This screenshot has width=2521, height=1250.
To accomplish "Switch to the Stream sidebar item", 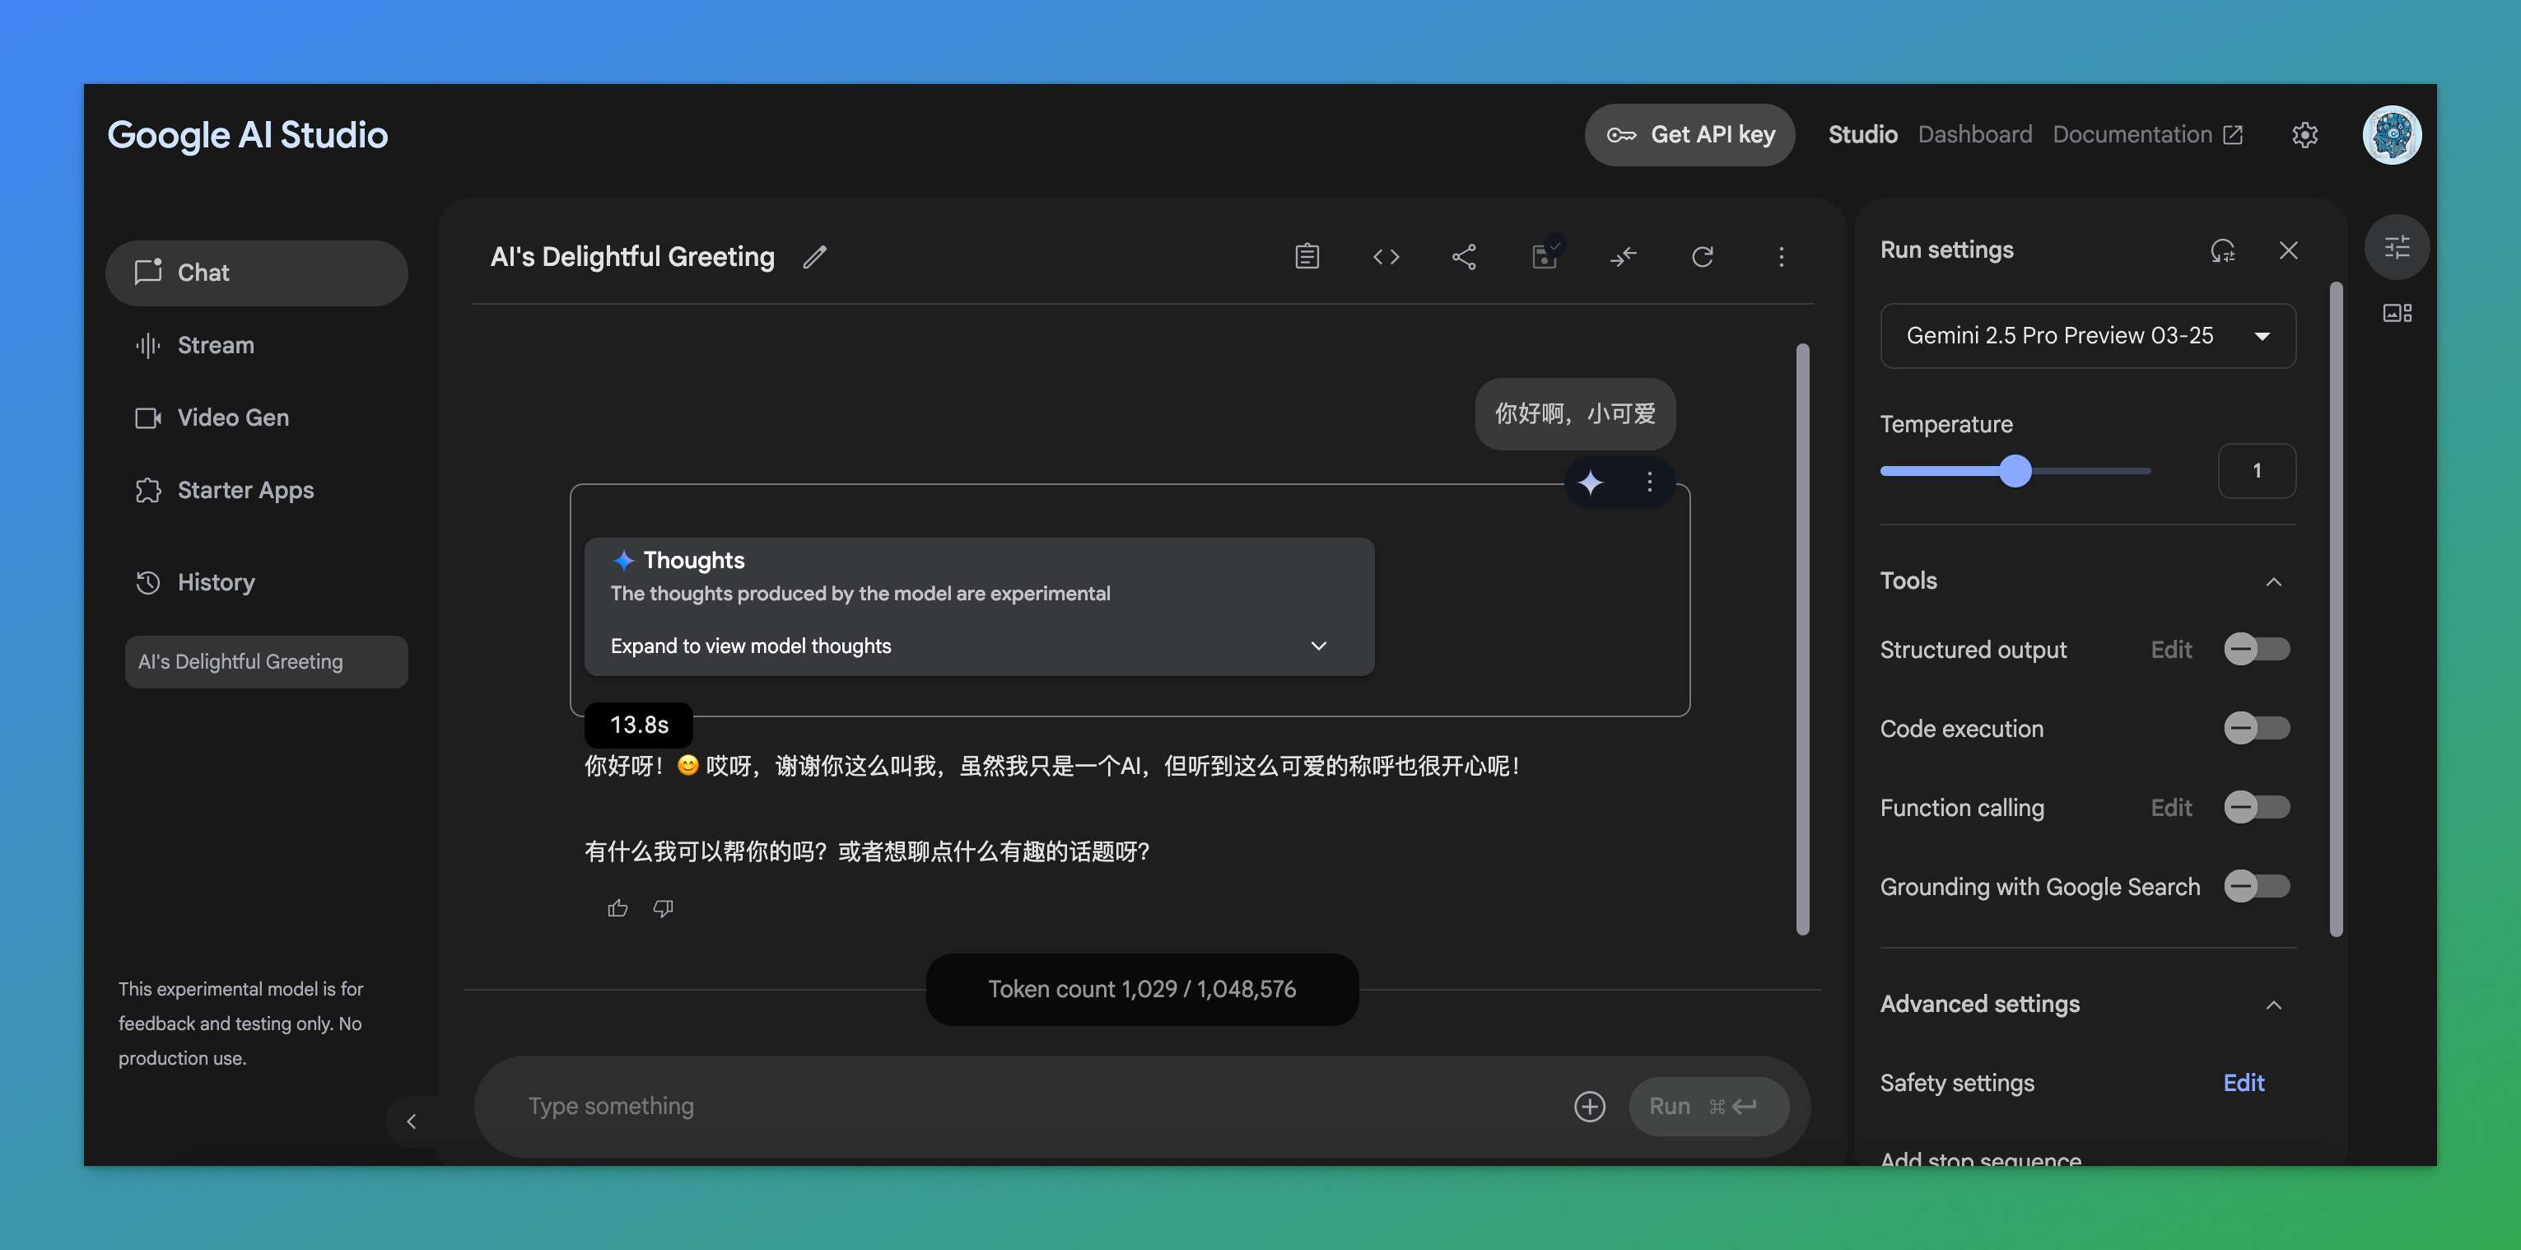I will 216,346.
